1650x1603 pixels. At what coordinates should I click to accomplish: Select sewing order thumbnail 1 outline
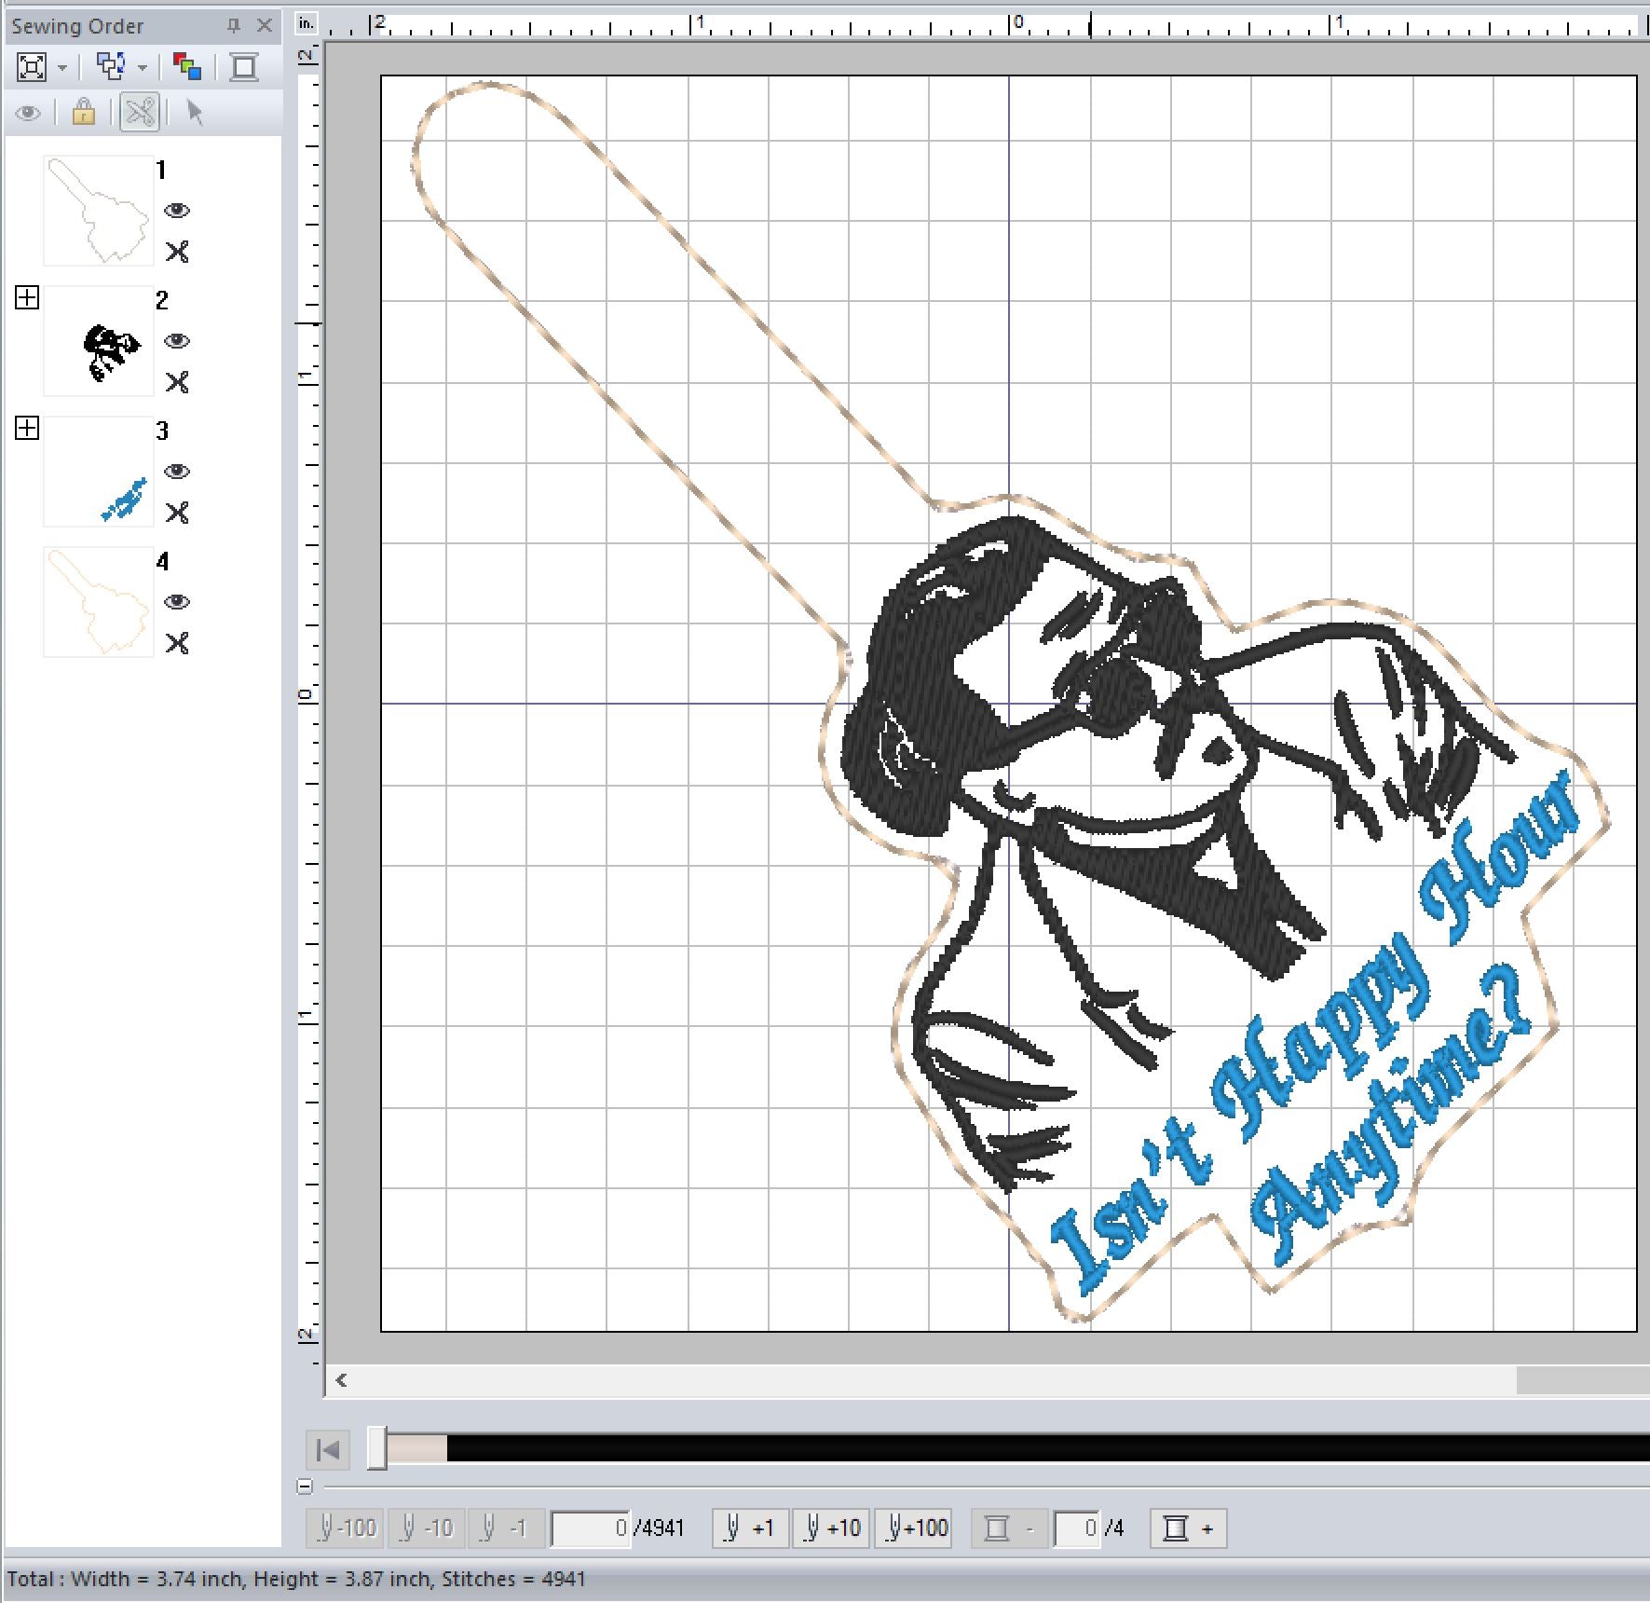[x=98, y=211]
